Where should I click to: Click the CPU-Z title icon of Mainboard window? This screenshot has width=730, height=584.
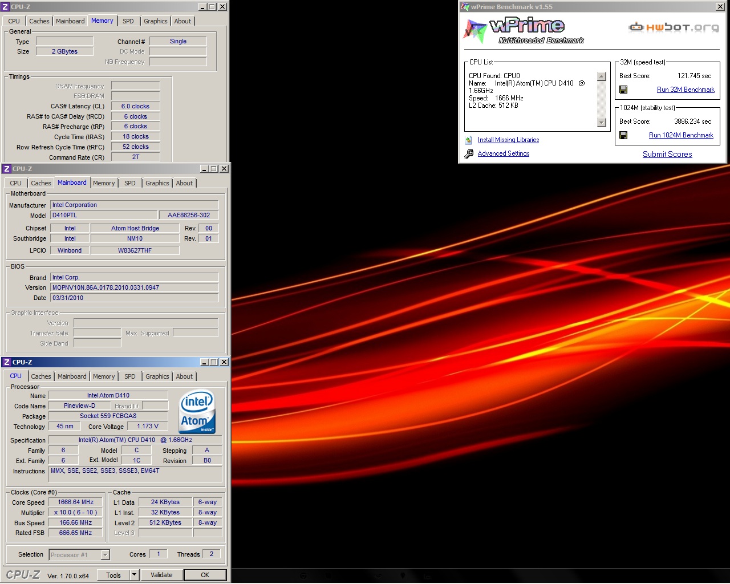pyautogui.click(x=7, y=169)
